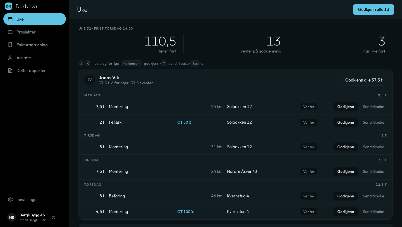Approve the 8 t Befaring entry
The height and width of the screenshot is (227, 402).
(346, 196)
